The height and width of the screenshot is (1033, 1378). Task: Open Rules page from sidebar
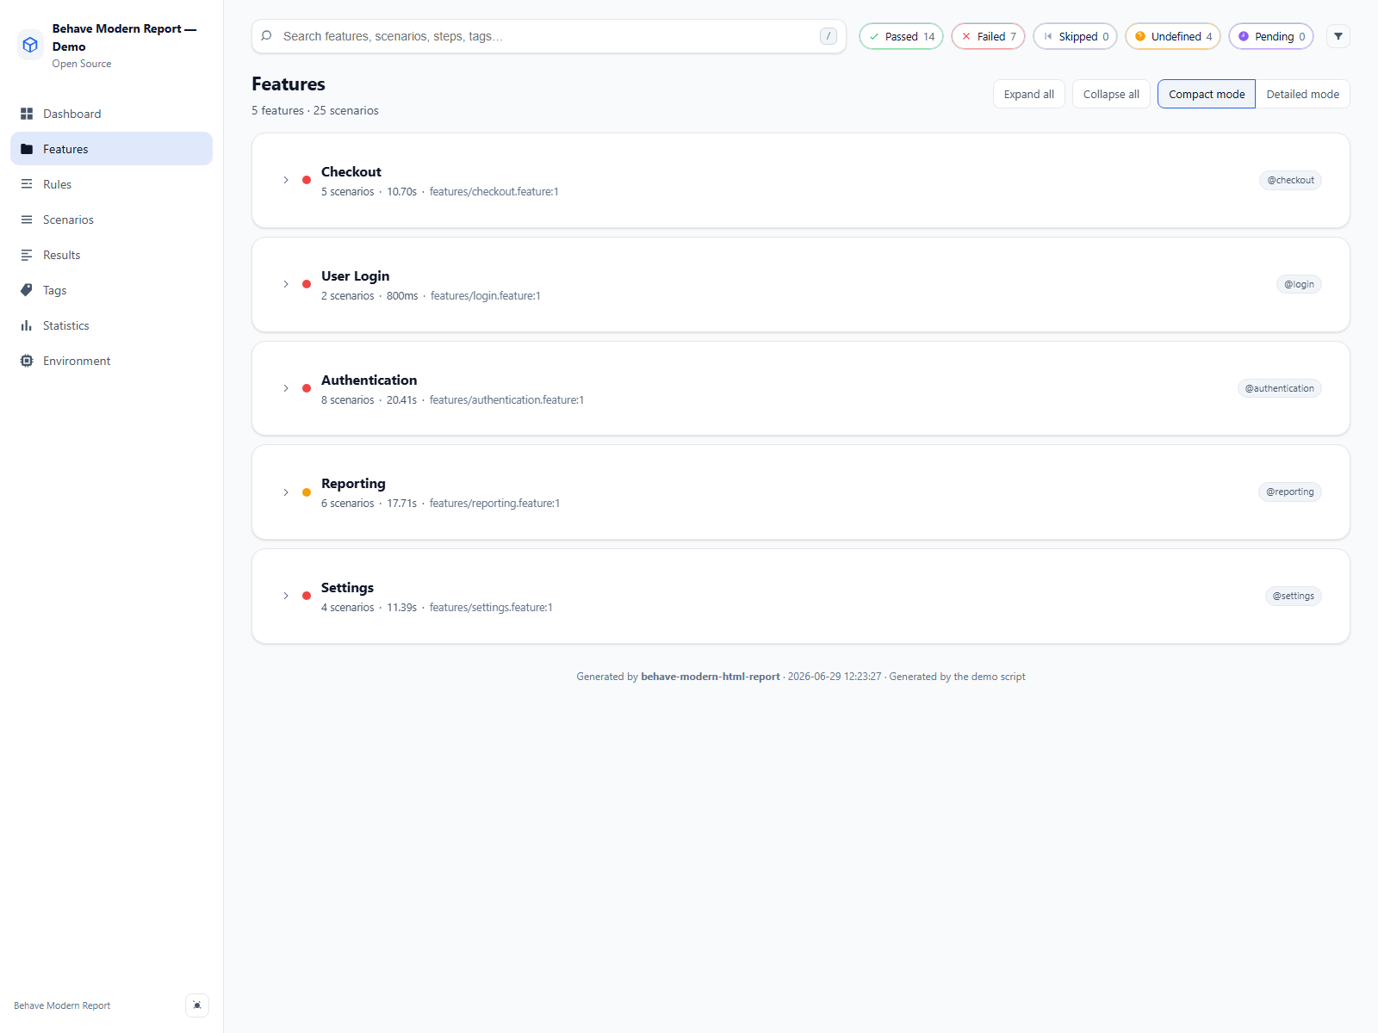[111, 184]
